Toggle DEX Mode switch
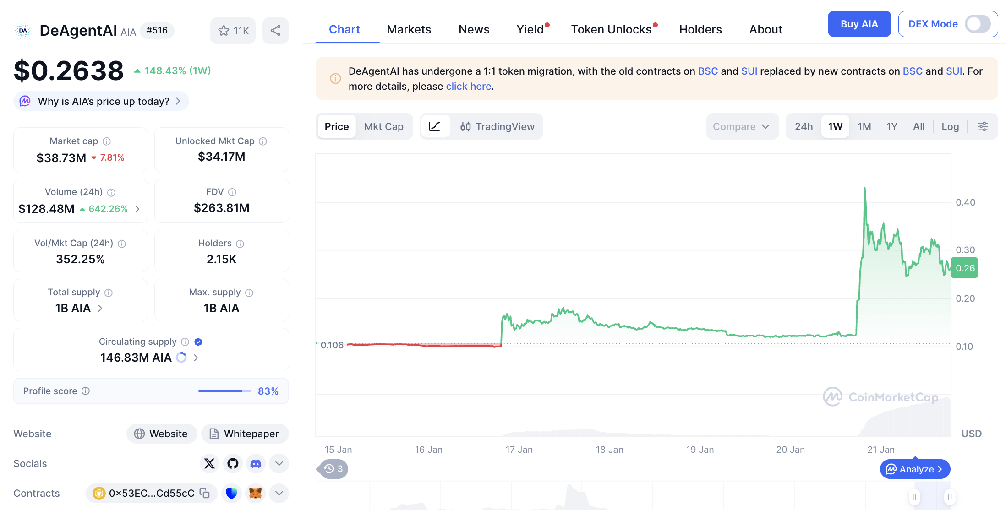This screenshot has width=1006, height=510. pos(978,24)
